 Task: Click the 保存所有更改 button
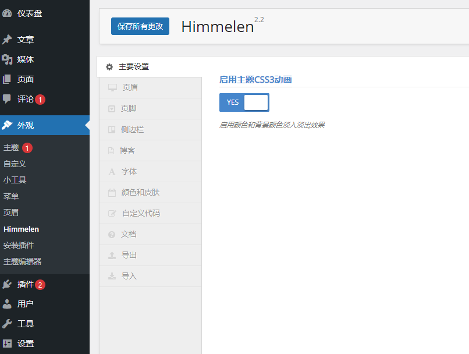click(140, 26)
